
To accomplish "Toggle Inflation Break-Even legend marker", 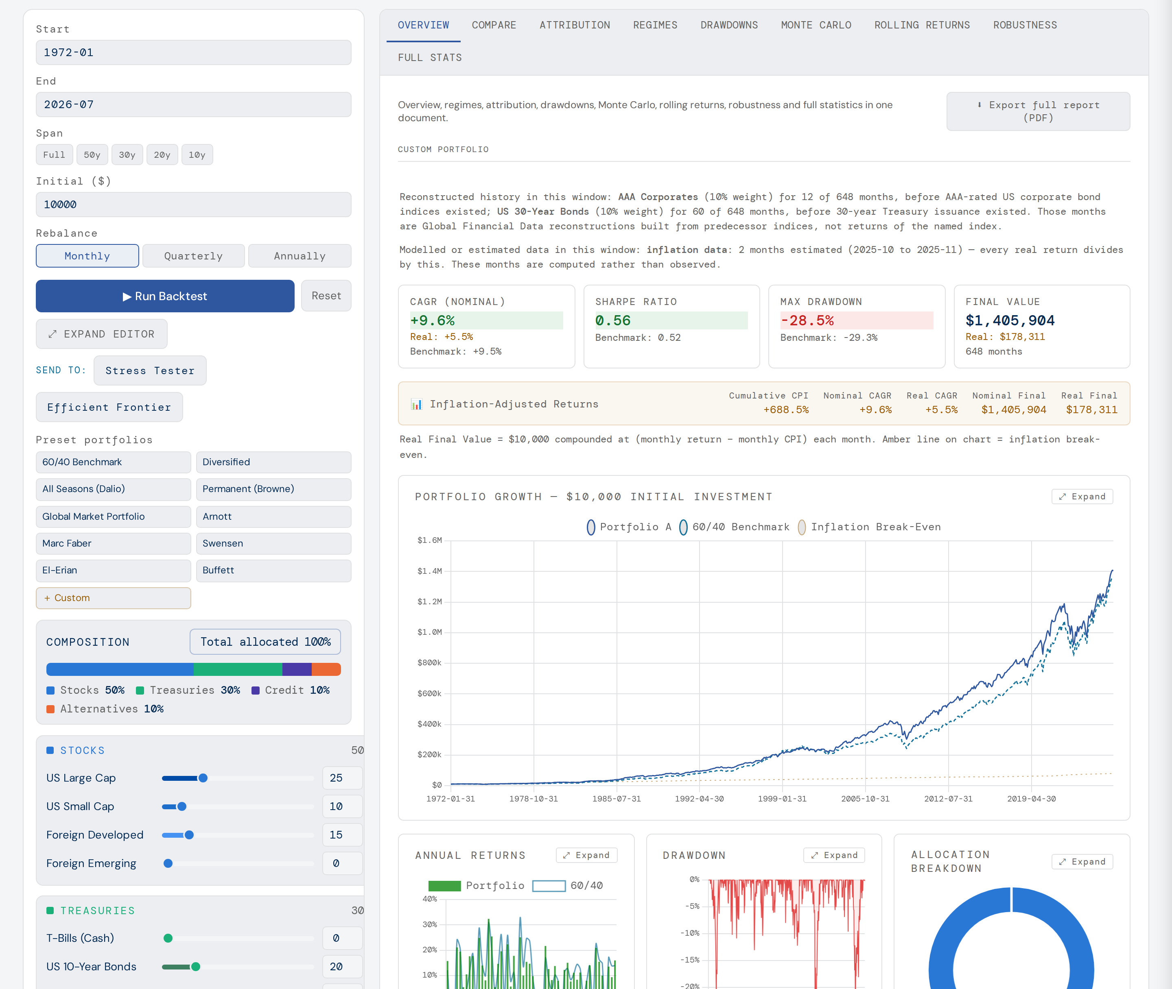I will coord(802,527).
